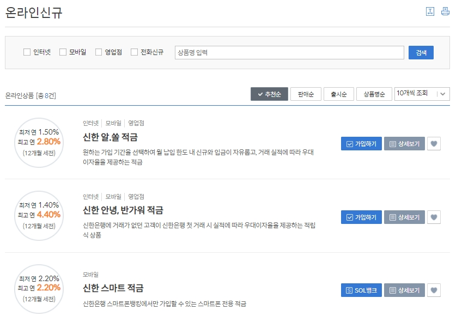Click the 최저 연 2.20% rate text
Viewport: 456px width, 322px height.
(x=39, y=278)
